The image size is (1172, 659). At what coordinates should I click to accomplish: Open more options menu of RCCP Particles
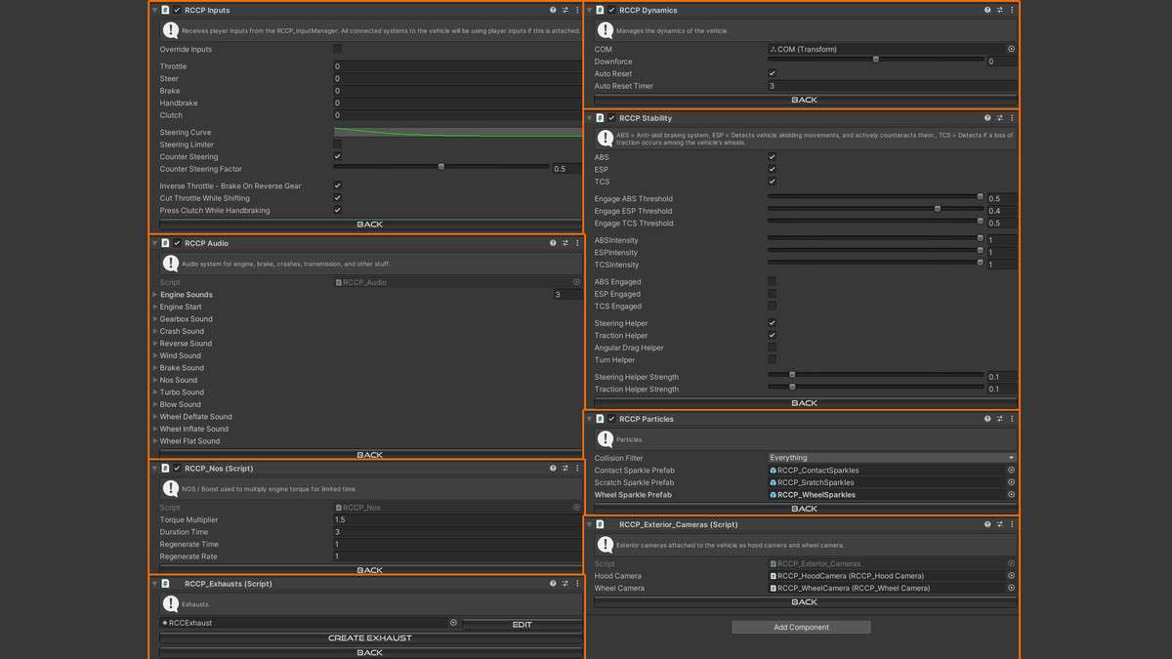click(x=1012, y=419)
